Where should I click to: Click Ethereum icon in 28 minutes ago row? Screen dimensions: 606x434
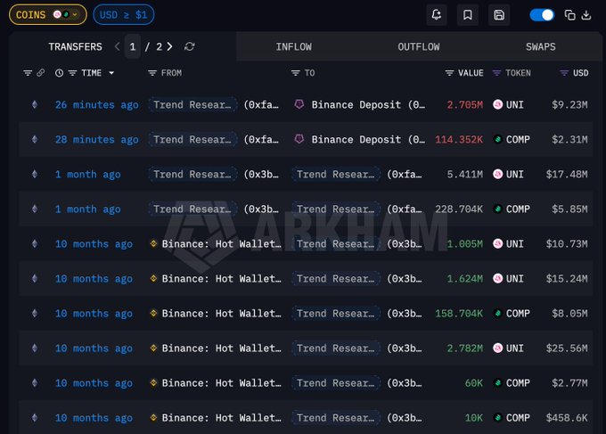35,139
